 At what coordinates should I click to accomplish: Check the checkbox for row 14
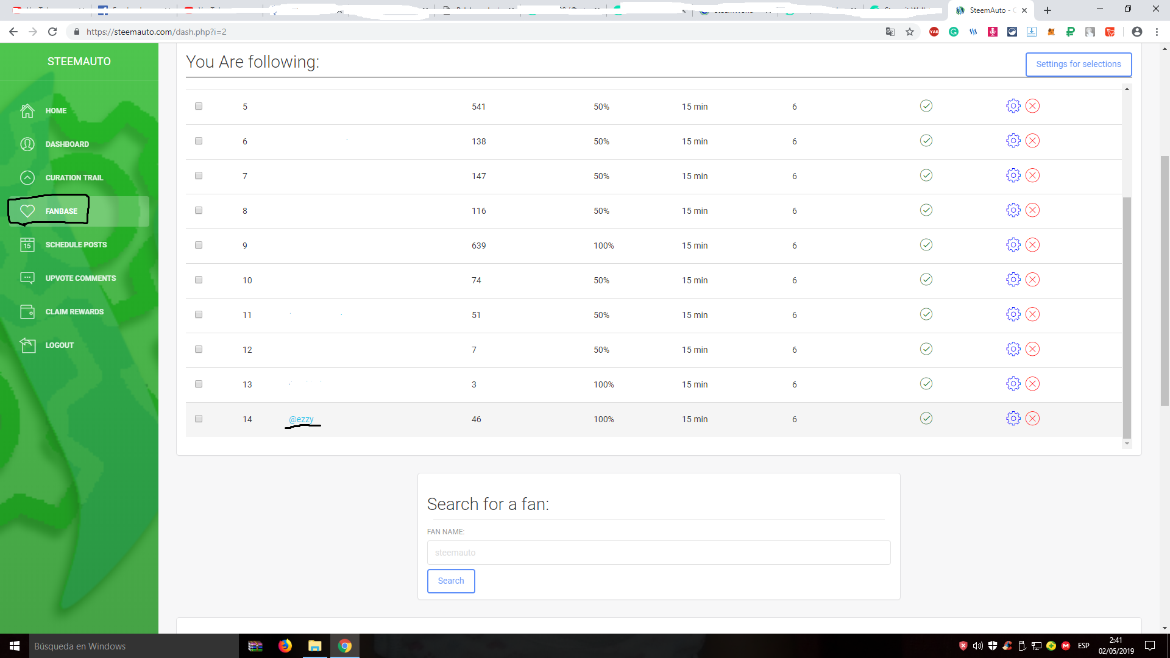[x=199, y=419]
